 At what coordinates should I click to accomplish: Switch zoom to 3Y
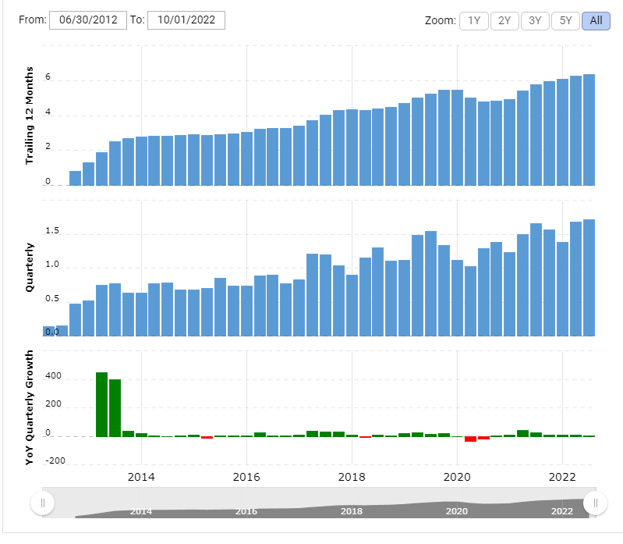535,21
